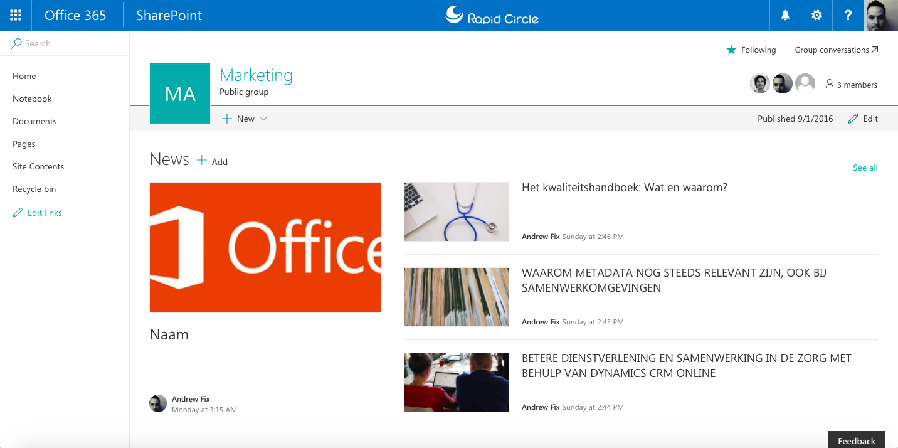Click the Feedback button
Screen dimensions: 898x448
point(857,440)
